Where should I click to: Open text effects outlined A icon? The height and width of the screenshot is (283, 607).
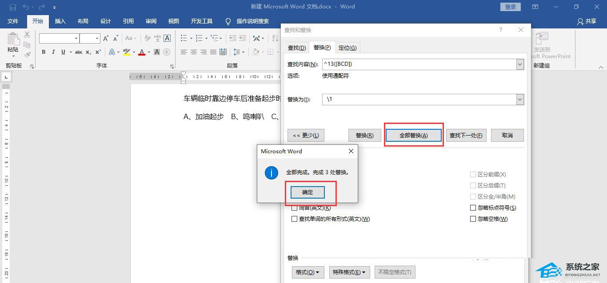tap(112, 52)
